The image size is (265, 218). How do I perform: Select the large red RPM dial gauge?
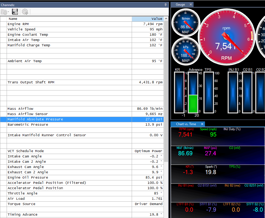click(x=226, y=37)
